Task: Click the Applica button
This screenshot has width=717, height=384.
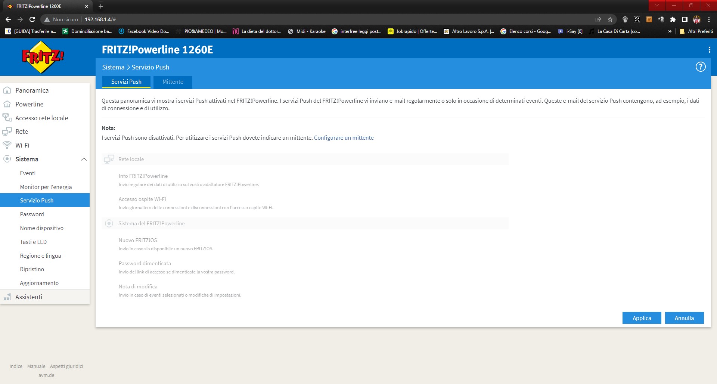Action: click(x=642, y=318)
